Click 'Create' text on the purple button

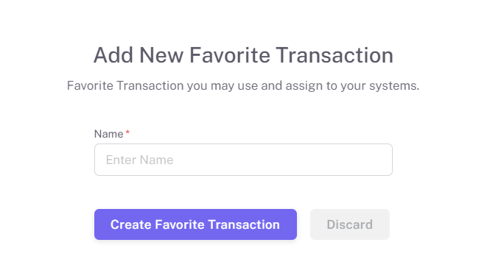click(x=130, y=224)
